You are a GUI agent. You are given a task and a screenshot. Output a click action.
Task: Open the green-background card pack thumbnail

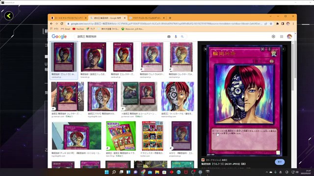pos(121,136)
